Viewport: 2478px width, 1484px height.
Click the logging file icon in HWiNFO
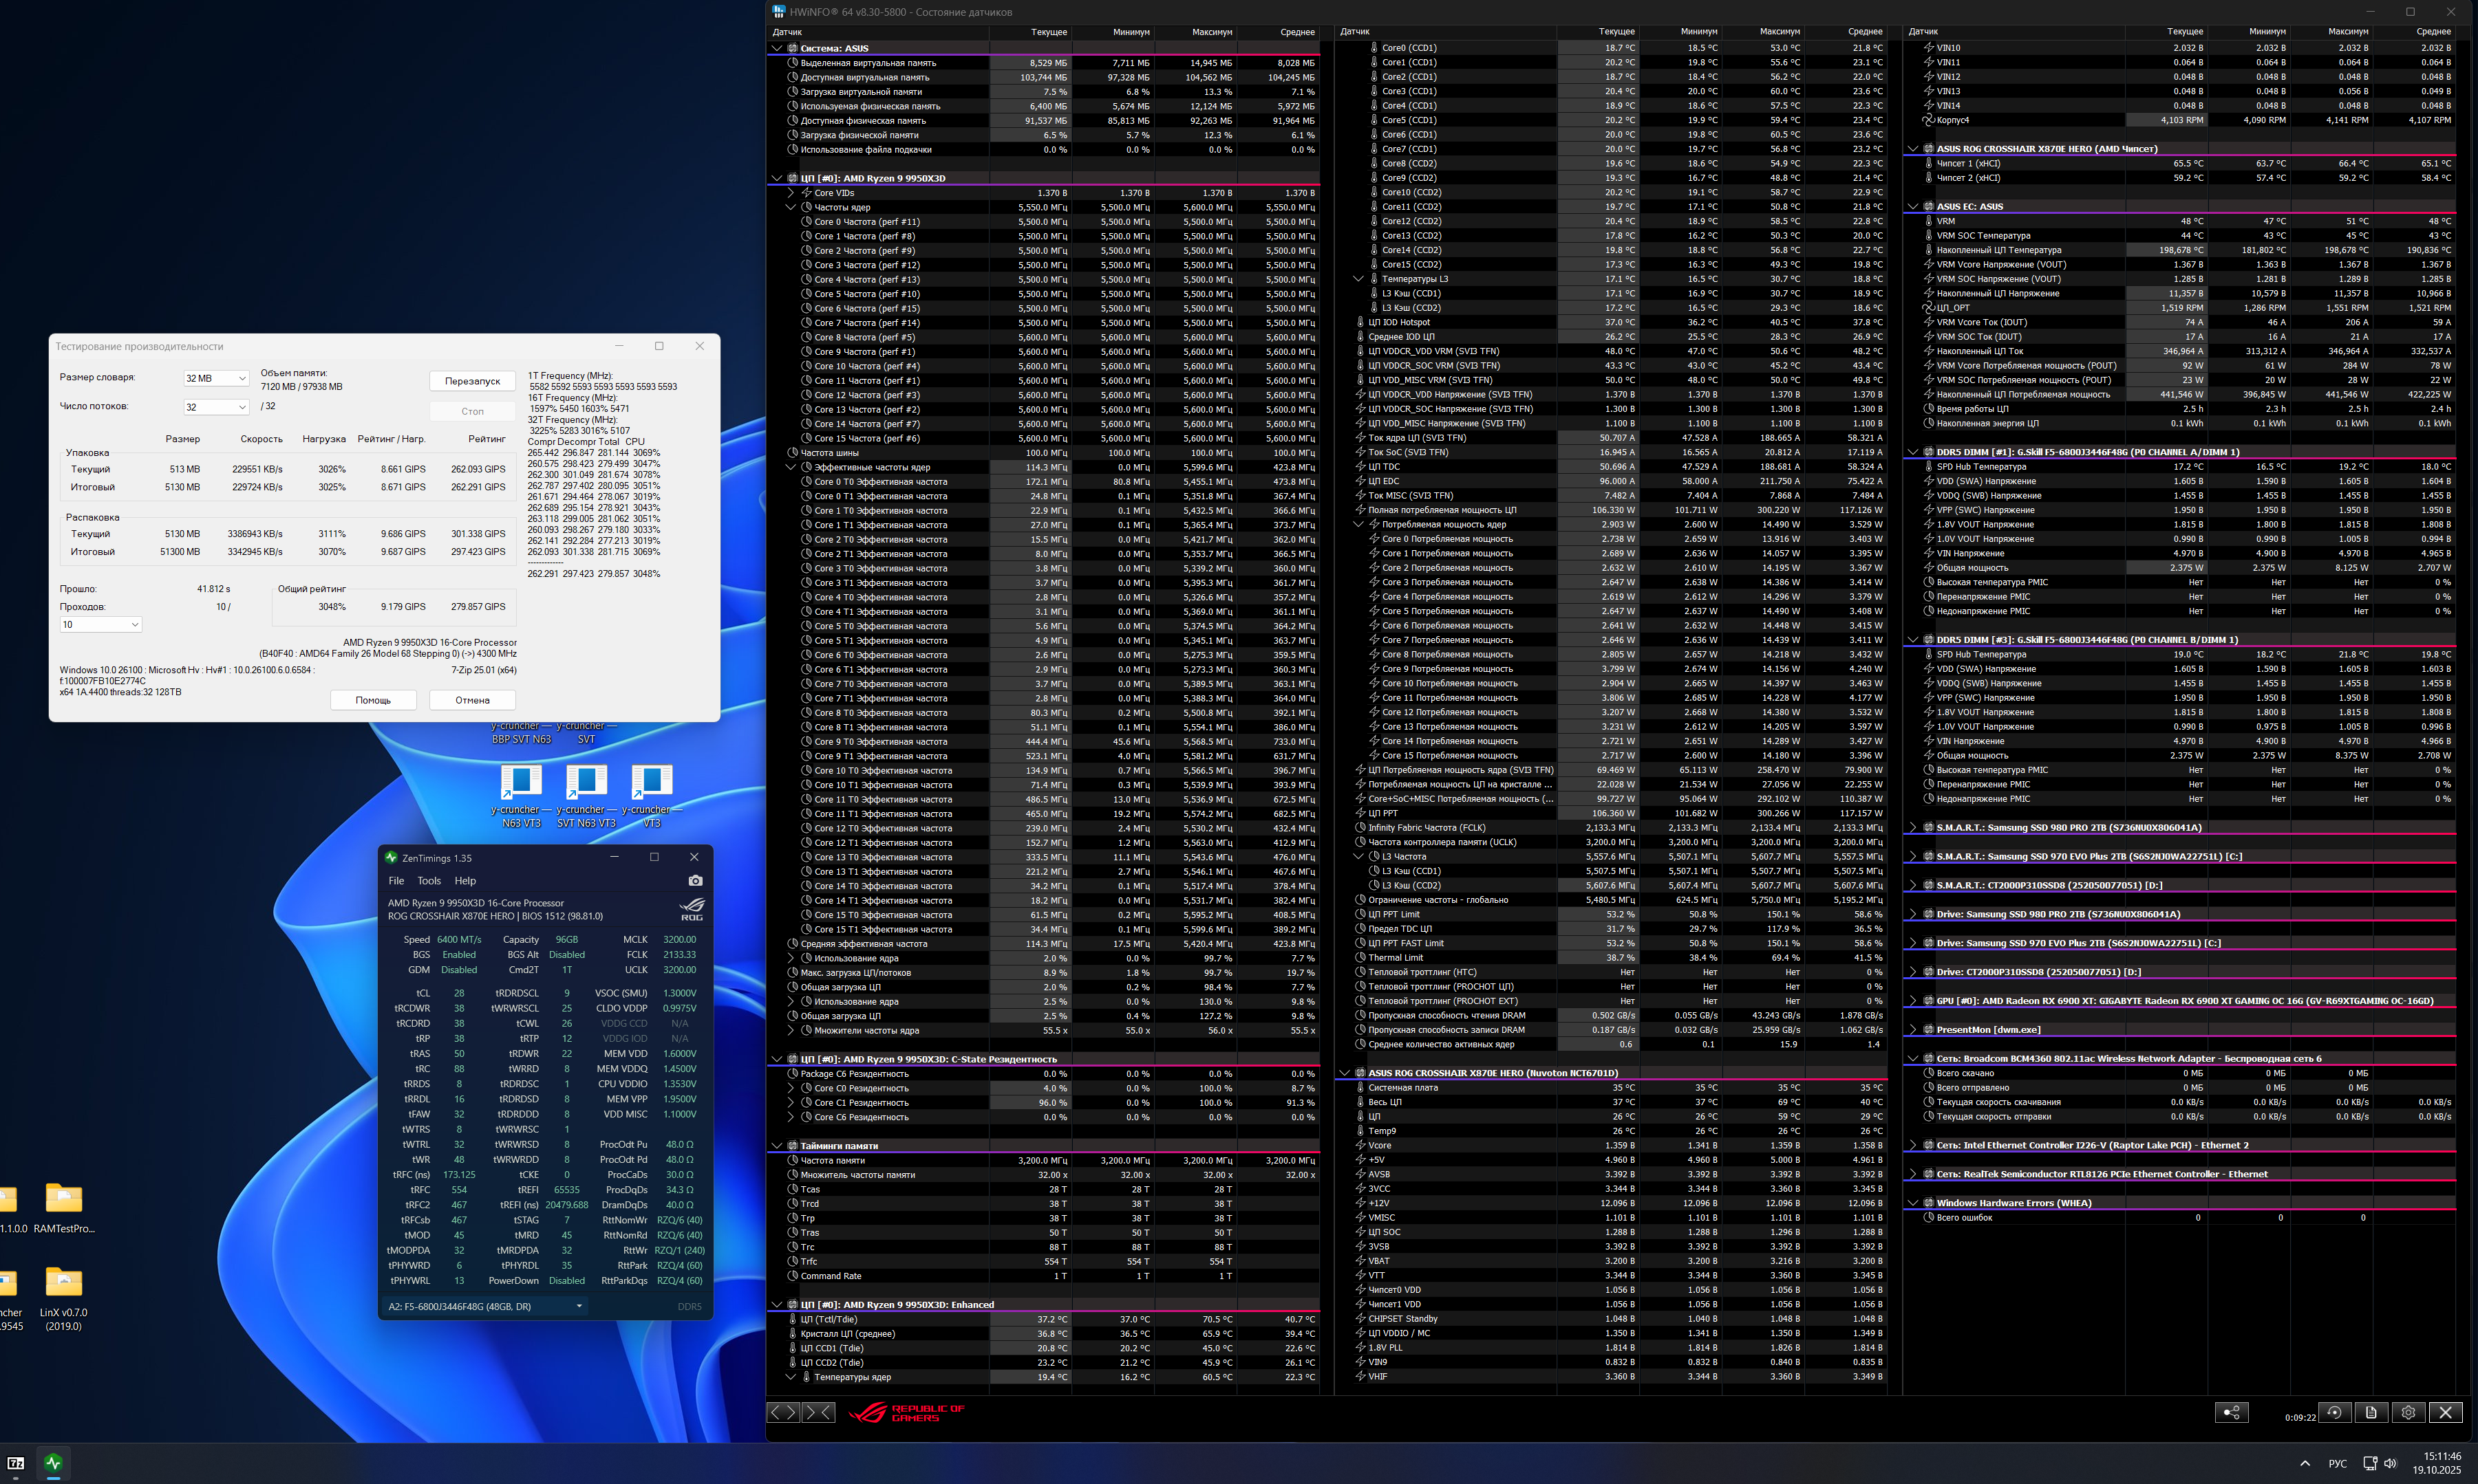(2371, 1412)
